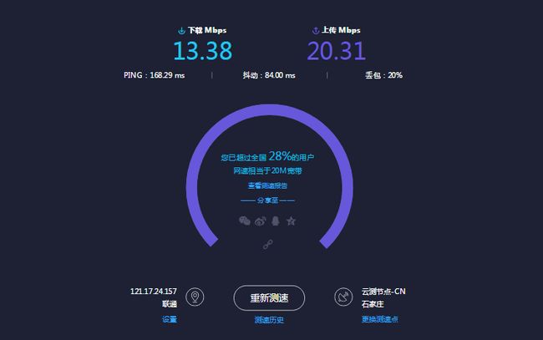Share result via the QQ penguin icon
The height and width of the screenshot is (340, 543).
(276, 221)
